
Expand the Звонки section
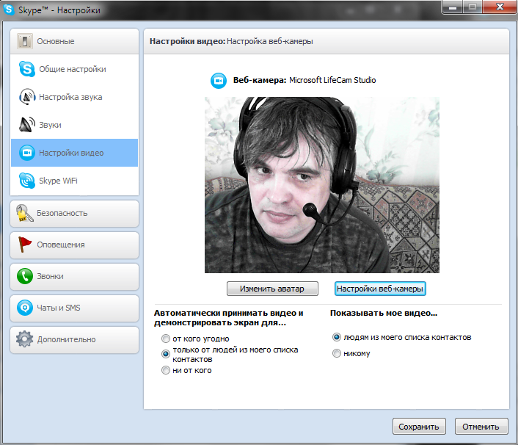coord(75,276)
